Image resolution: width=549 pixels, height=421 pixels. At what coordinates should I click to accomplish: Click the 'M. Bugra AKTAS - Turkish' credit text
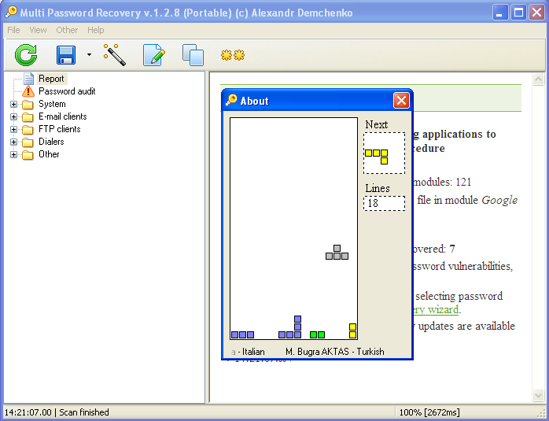(335, 351)
